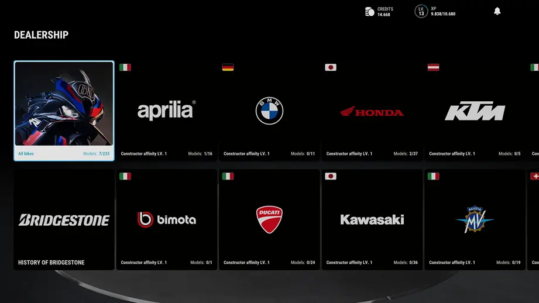Select the Ducati shield logo
Viewport: 539px width, 303px height.
click(269, 219)
